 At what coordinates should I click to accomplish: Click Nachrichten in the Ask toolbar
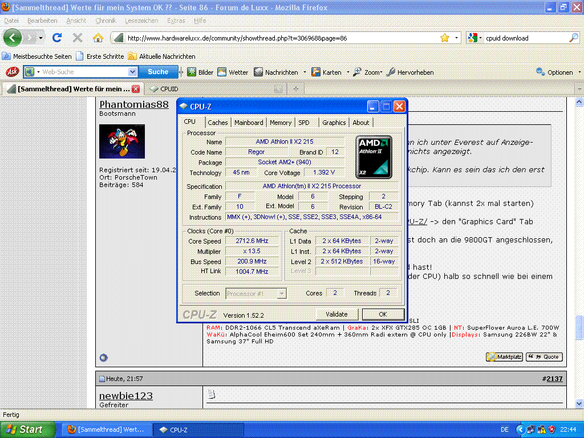click(276, 72)
